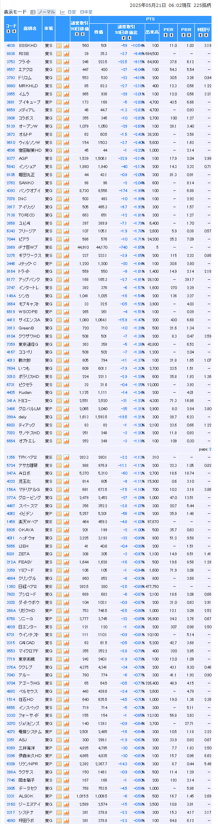218x824 pixels.
Task: Open stock code 149A link
Action: (x=11, y=296)
